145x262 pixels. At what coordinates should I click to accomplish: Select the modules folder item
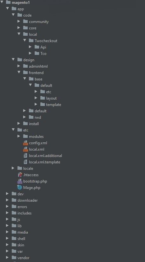33,137
